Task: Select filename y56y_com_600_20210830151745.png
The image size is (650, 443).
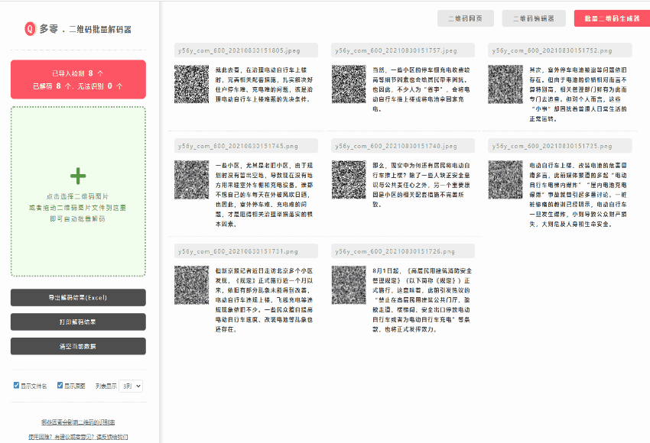Action: [x=238, y=146]
